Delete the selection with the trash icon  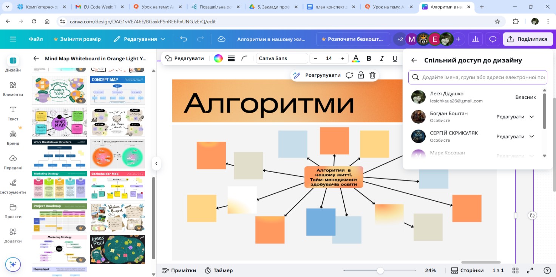click(x=372, y=75)
